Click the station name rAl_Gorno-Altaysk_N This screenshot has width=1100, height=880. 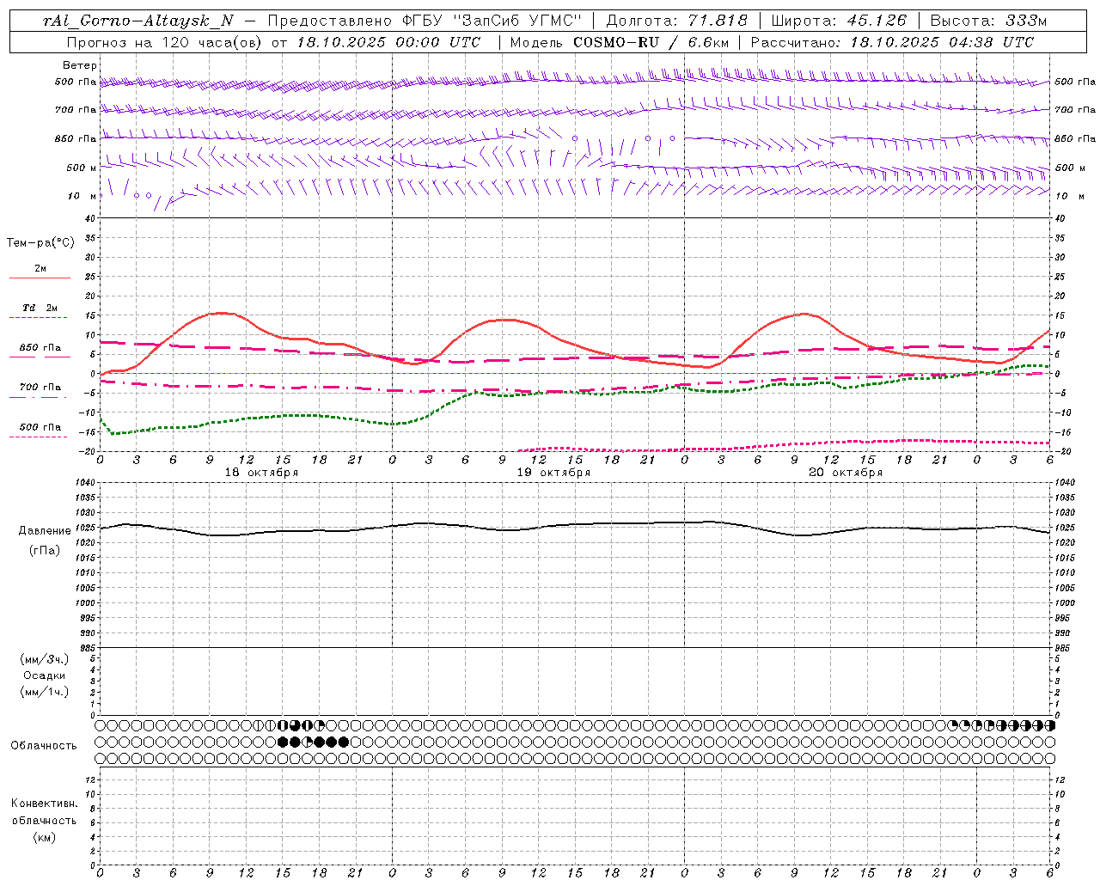tap(138, 21)
